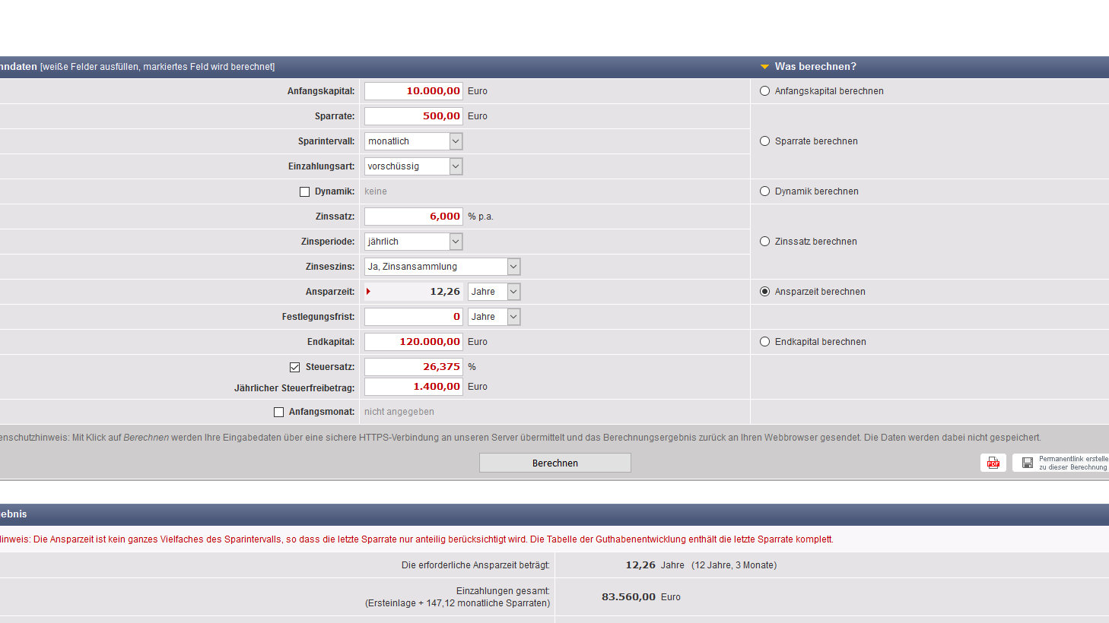Click the Festlegungsfrist input field
This screenshot has height=623, width=1109.
[x=414, y=317]
